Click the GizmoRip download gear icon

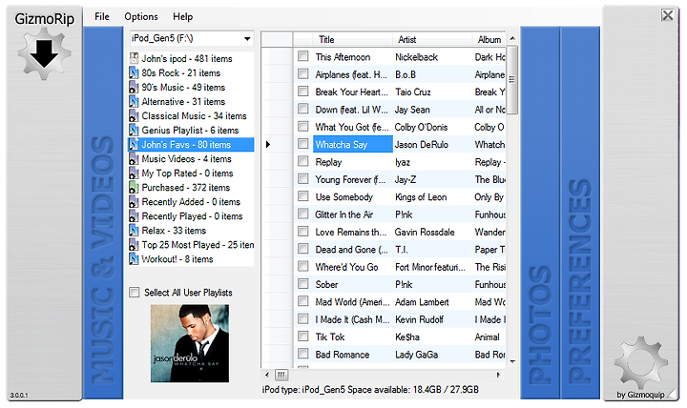coord(44,53)
